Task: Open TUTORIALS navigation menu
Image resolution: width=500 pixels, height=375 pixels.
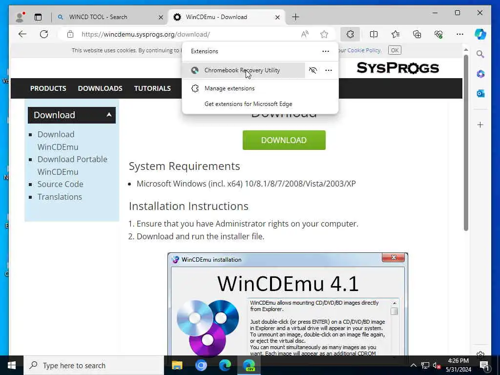Action: coord(152,88)
